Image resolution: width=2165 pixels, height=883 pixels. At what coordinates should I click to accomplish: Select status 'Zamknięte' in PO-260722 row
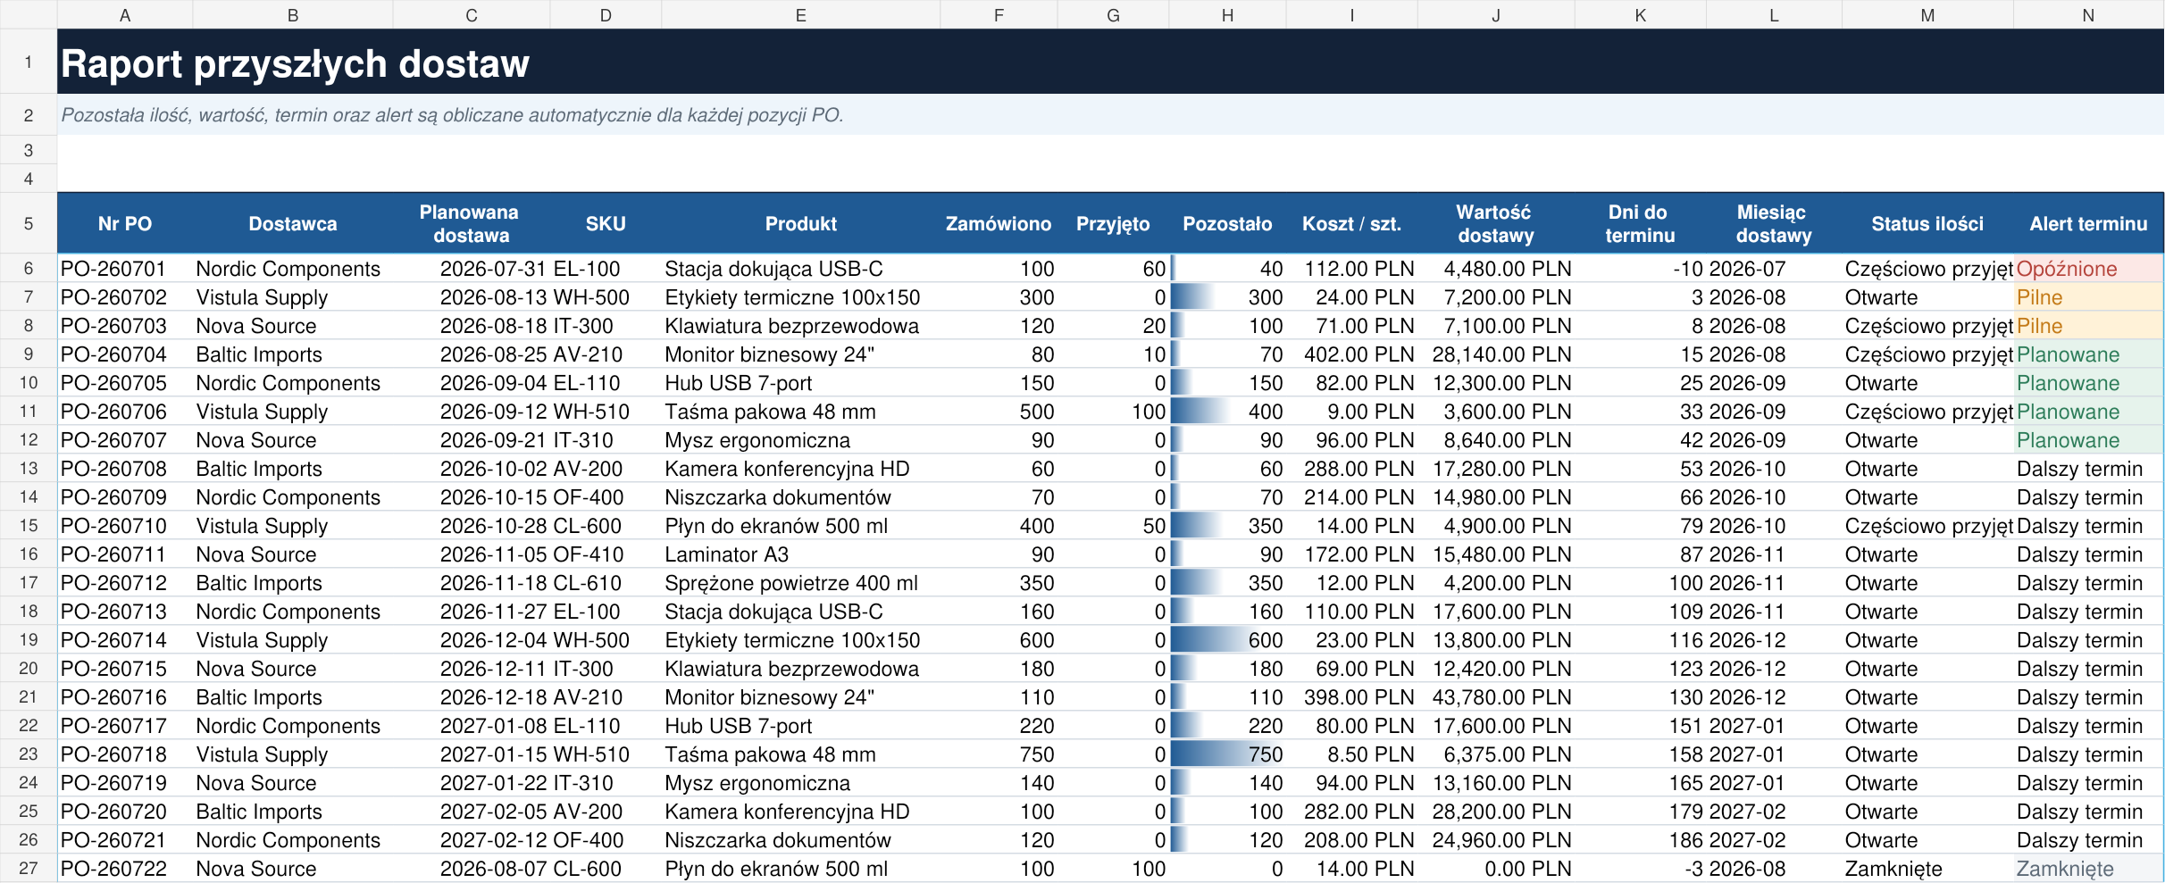tap(1927, 869)
